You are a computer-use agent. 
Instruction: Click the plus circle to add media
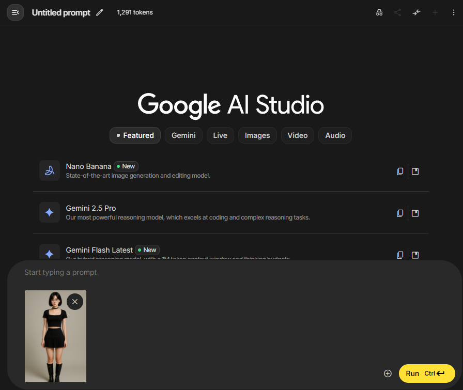[x=388, y=373]
